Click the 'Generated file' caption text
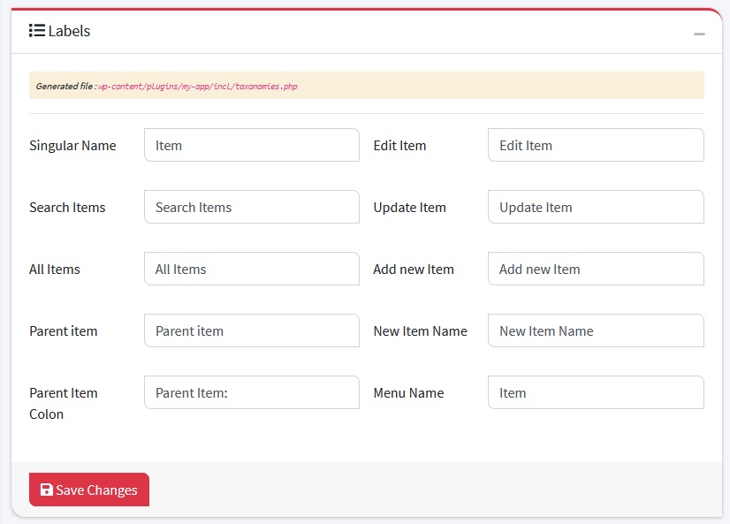The image size is (730, 524). click(65, 87)
